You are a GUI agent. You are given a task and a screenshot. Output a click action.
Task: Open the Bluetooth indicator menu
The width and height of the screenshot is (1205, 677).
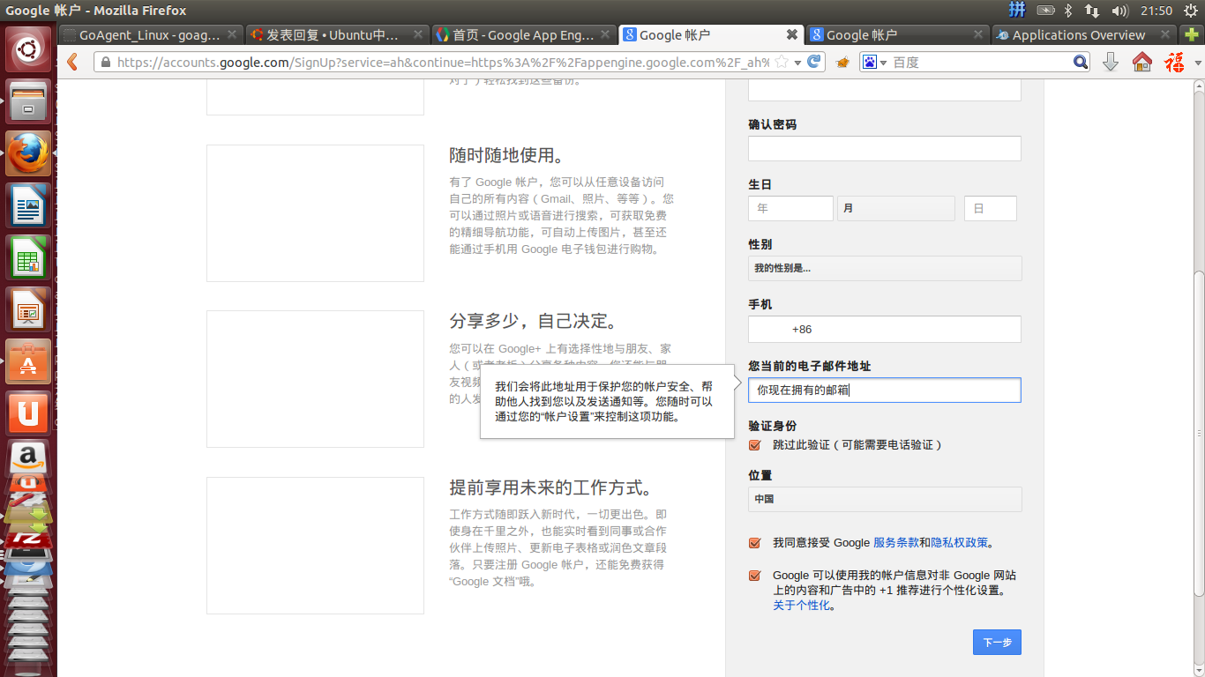pyautogui.click(x=1067, y=11)
